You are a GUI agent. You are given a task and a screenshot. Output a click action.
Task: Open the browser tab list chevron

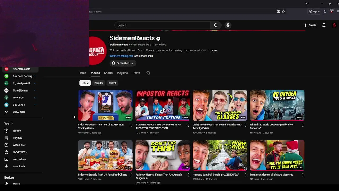coord(307,4)
